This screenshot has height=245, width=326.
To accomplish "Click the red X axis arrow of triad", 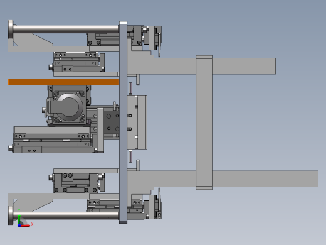I will click(x=26, y=226).
